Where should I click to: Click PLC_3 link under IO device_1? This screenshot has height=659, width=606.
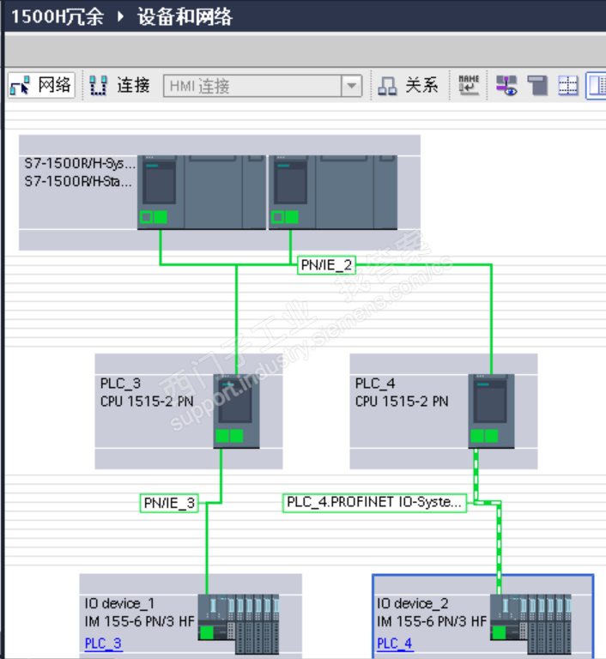tap(103, 644)
